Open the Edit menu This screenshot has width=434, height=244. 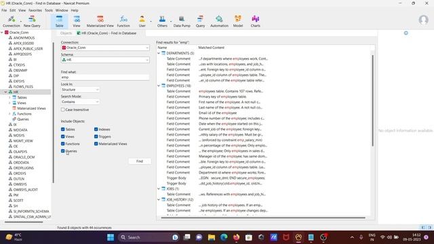point(13,10)
